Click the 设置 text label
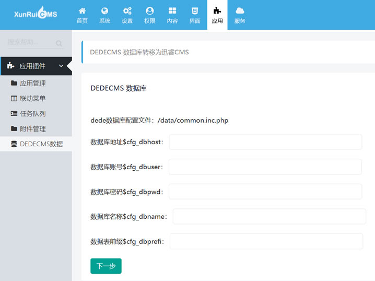 click(x=127, y=21)
